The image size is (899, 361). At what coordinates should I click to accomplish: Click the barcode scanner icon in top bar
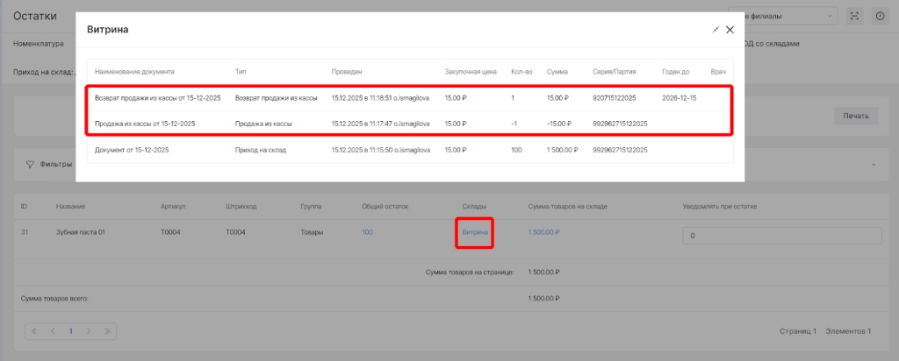854,16
